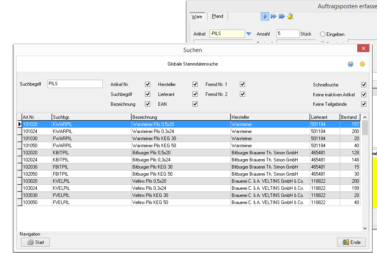The width and height of the screenshot is (377, 253).
Task: Sort by the Art.Nr. column header
Action: (37, 117)
